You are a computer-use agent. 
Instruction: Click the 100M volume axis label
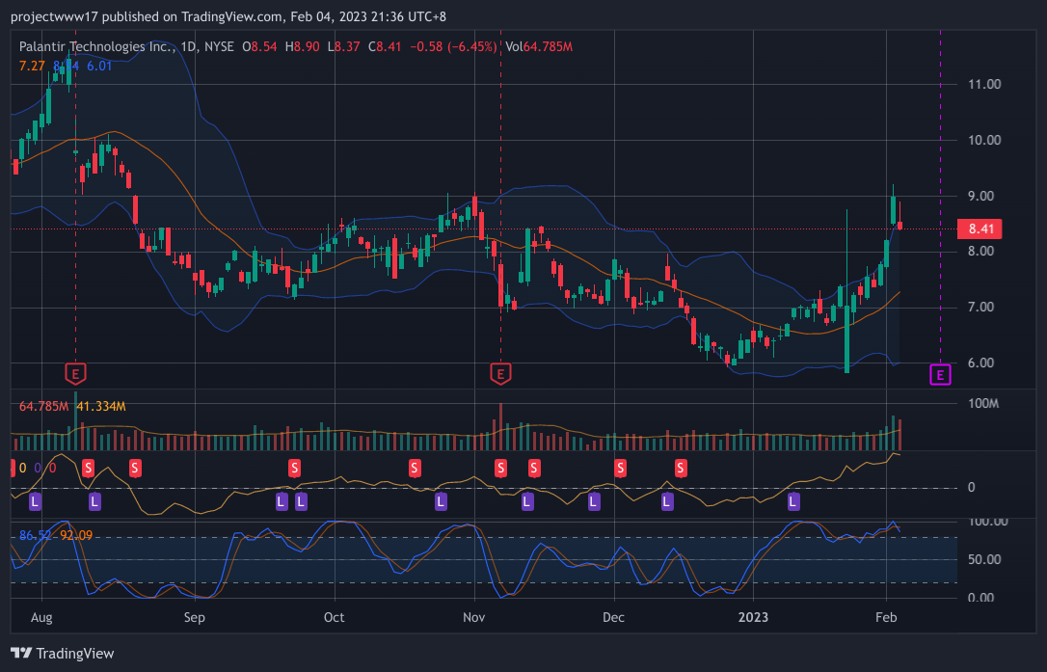tap(983, 403)
